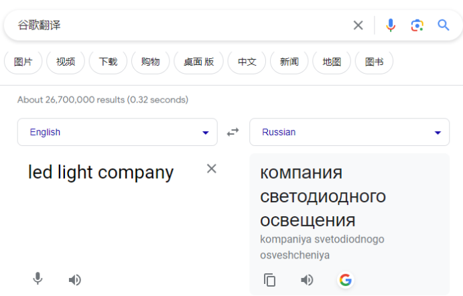Start voice search with microphone icon

(x=391, y=25)
